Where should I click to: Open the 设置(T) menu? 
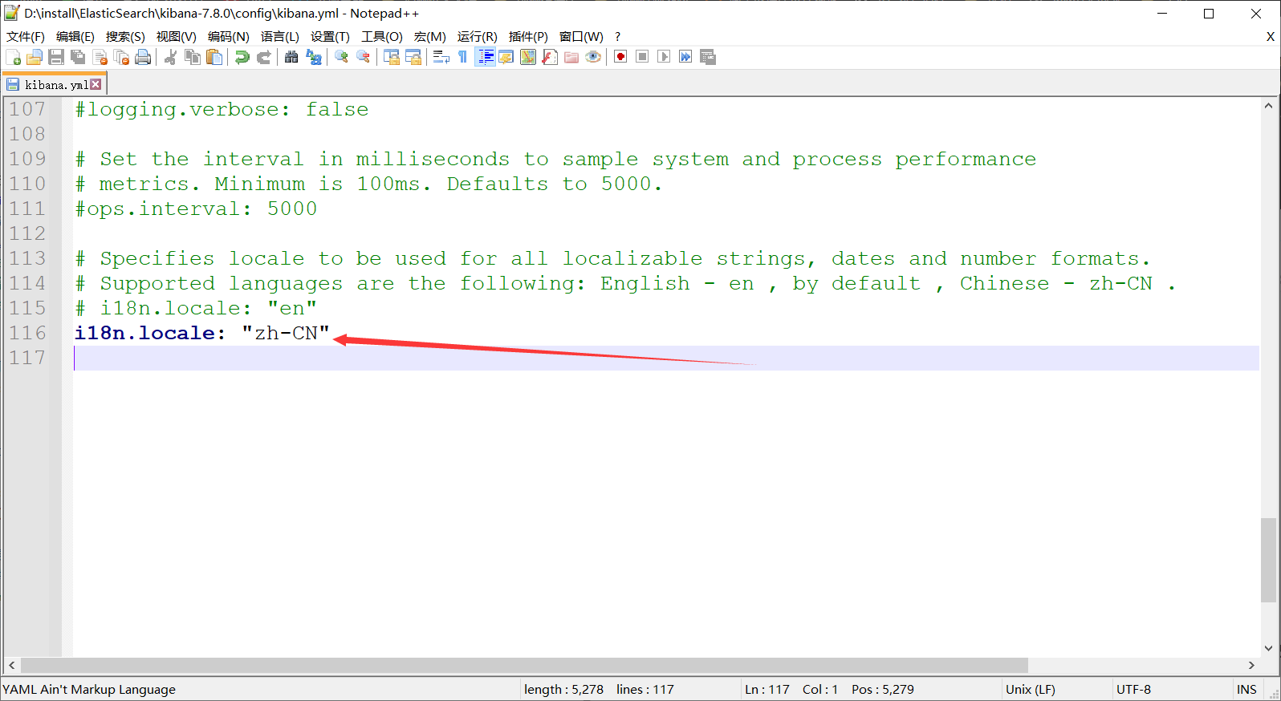pyautogui.click(x=330, y=37)
